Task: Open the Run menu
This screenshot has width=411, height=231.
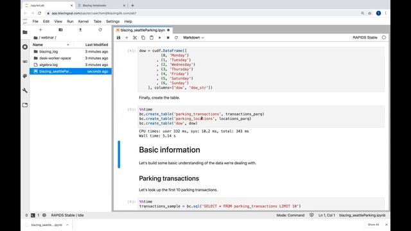Action: click(x=70, y=21)
